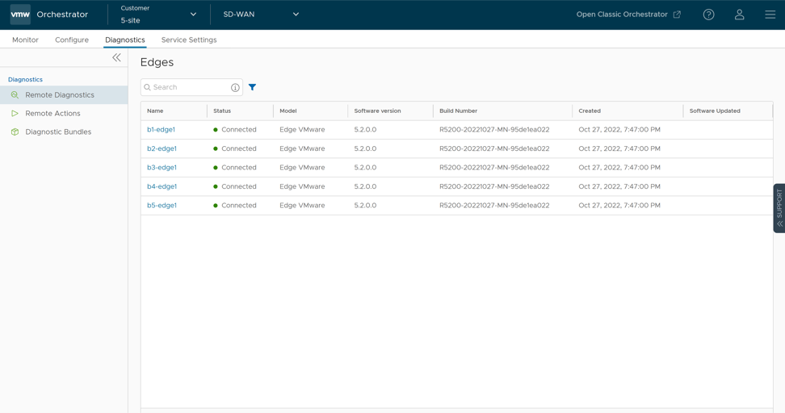Viewport: 785px width, 413px height.
Task: Switch to the Configure tab
Action: click(x=72, y=40)
